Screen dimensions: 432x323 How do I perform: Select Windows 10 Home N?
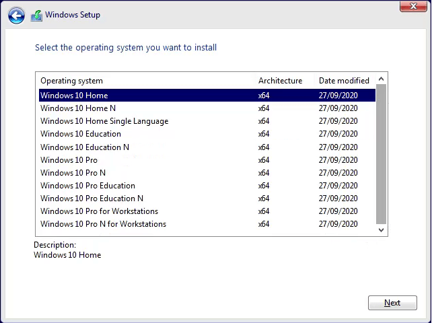(x=207, y=108)
